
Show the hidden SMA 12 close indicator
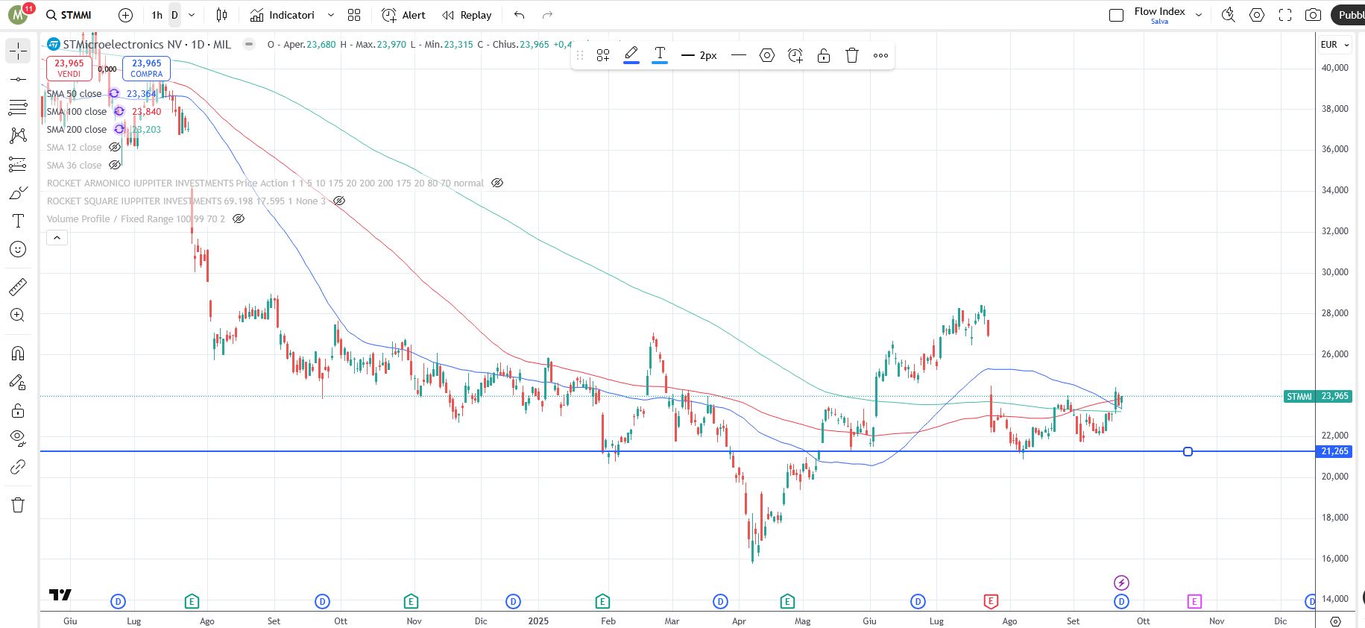115,148
